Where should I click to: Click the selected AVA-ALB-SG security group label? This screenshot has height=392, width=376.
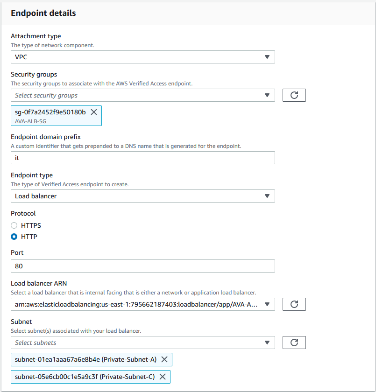click(29, 119)
